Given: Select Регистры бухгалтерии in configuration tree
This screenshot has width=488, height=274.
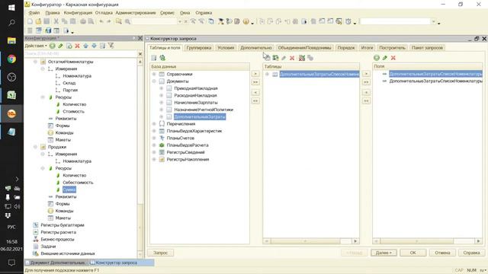Looking at the screenshot, I should coord(63,225).
